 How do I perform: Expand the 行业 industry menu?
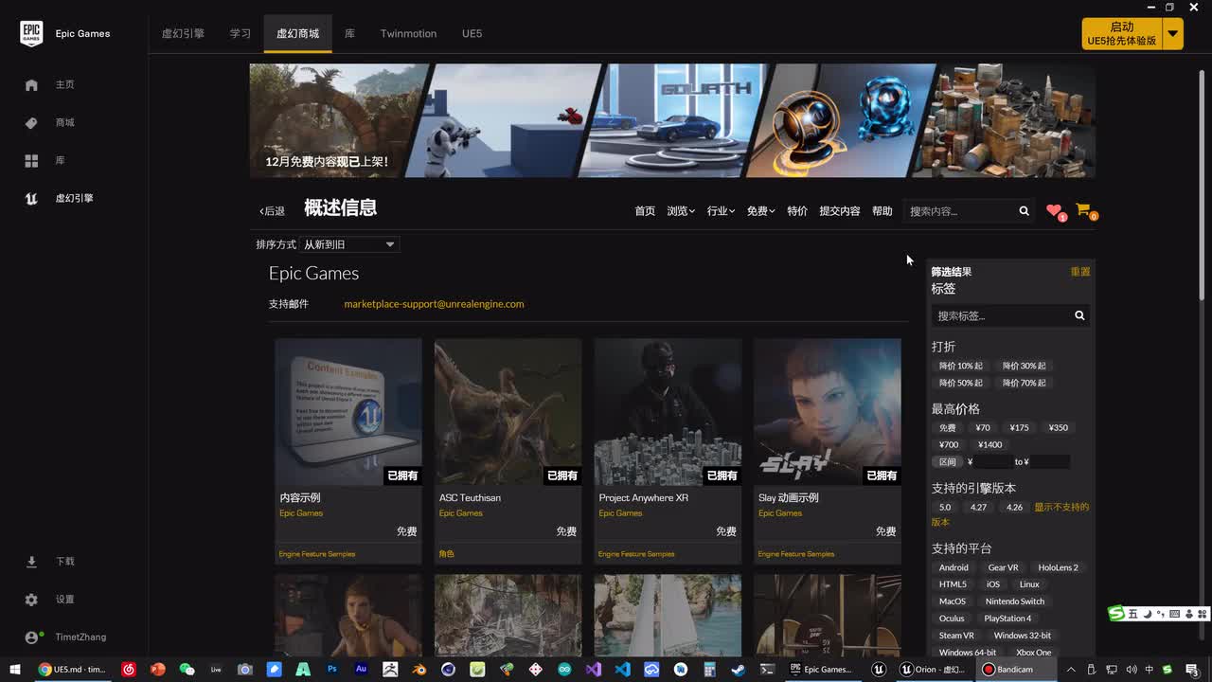point(721,211)
